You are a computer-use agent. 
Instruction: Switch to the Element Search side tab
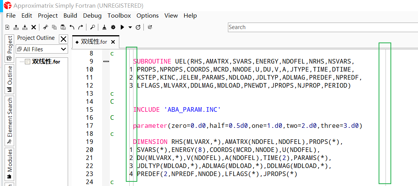(x=9, y=121)
